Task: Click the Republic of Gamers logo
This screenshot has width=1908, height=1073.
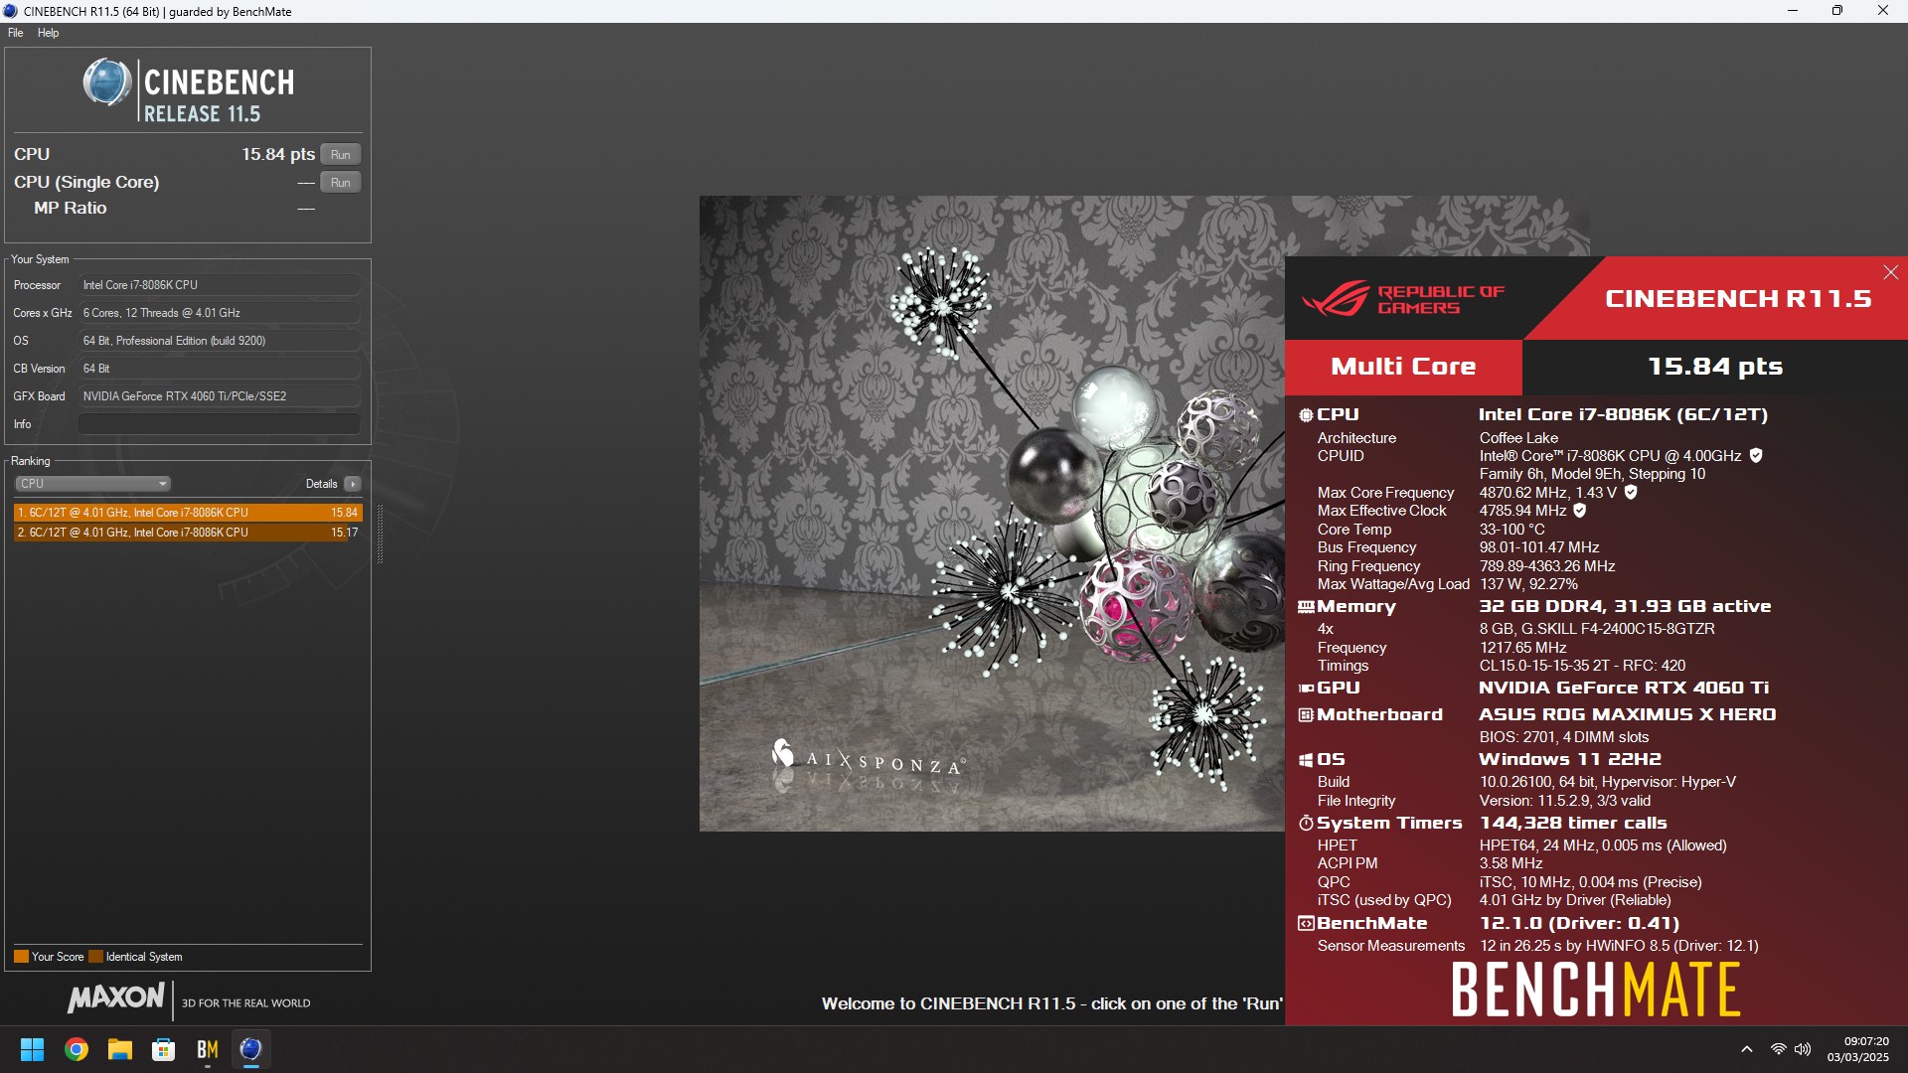Action: 1402,299
